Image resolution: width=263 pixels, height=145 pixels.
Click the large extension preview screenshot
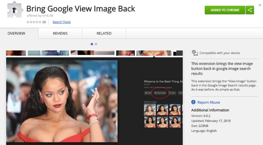[x=94, y=98]
